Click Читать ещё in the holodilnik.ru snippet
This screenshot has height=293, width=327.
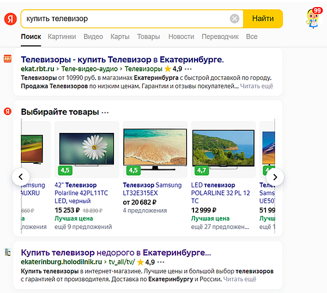click(x=240, y=279)
